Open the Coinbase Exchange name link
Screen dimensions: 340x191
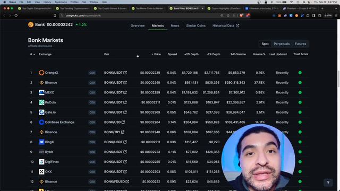59,122
